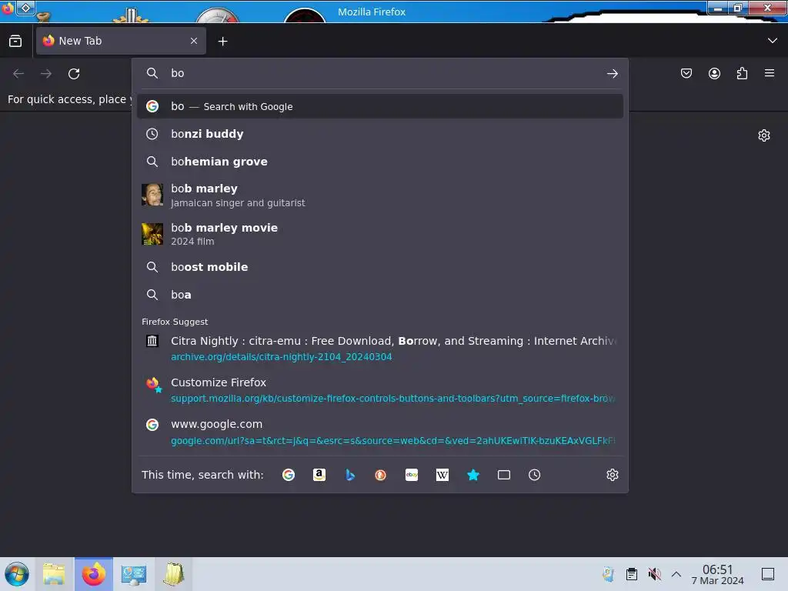Go back one page
The height and width of the screenshot is (591, 788).
tap(18, 74)
